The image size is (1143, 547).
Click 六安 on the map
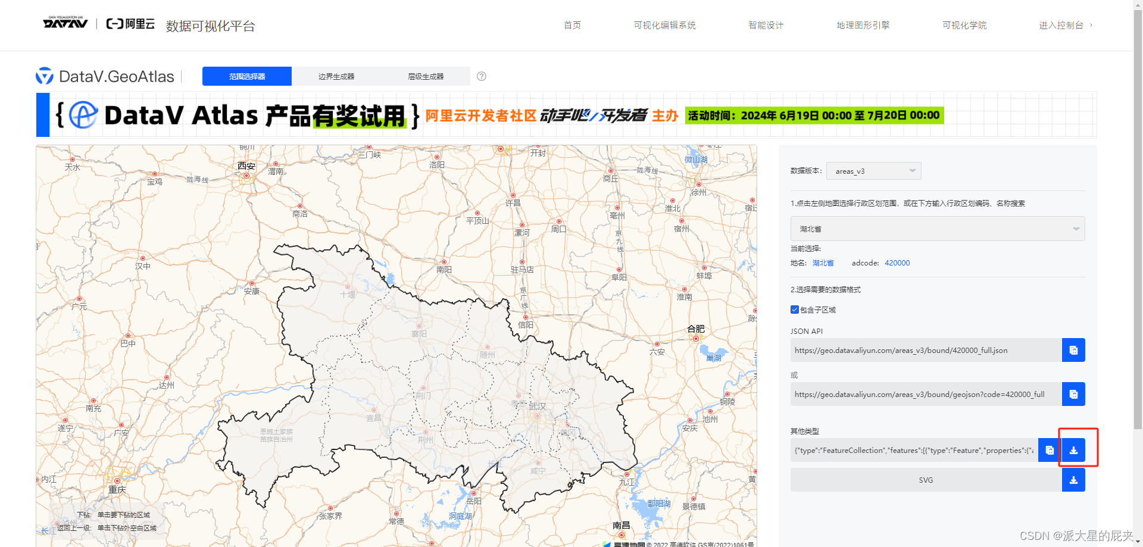click(657, 352)
